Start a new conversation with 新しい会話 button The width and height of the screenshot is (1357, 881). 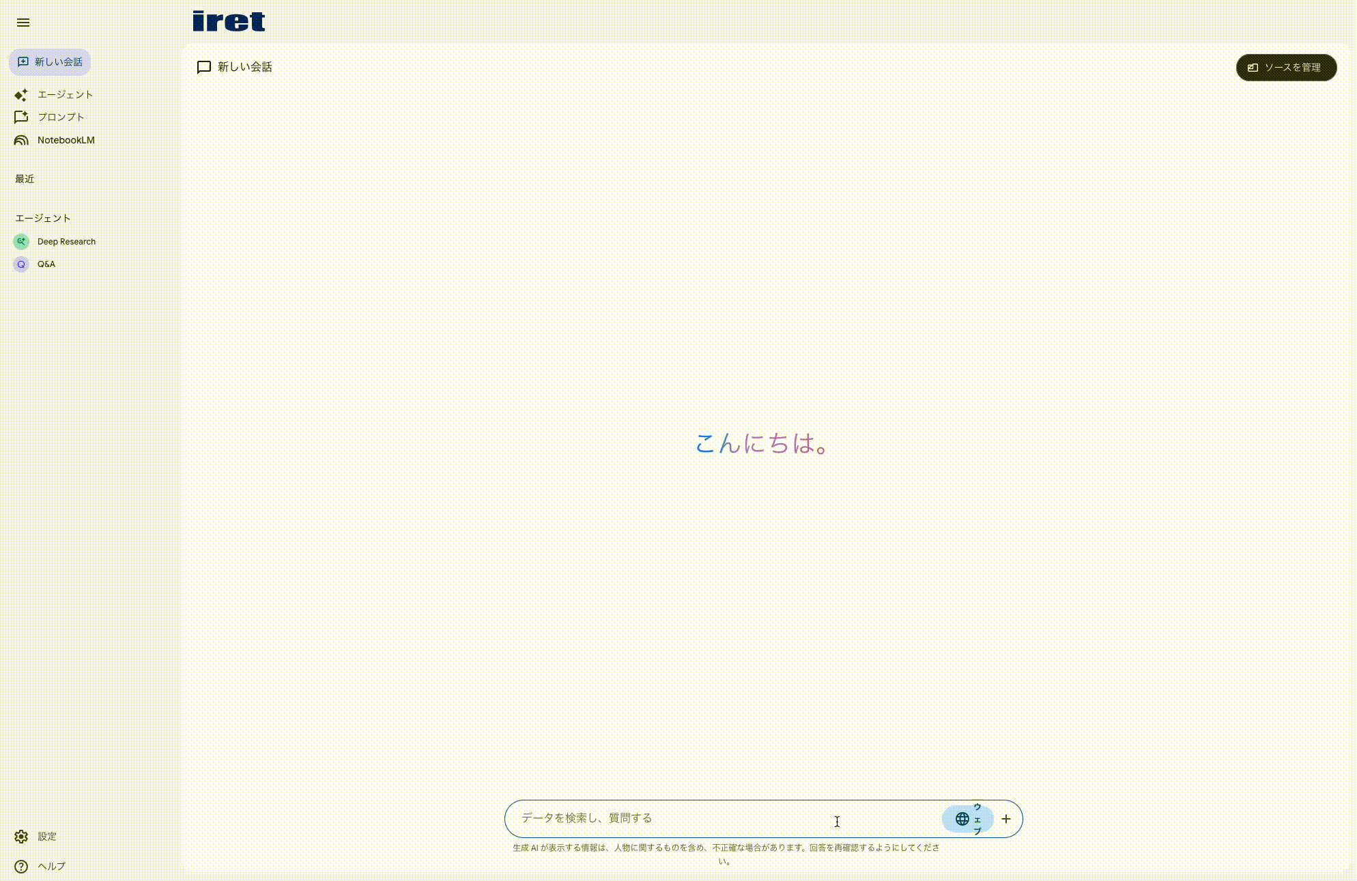tap(50, 62)
